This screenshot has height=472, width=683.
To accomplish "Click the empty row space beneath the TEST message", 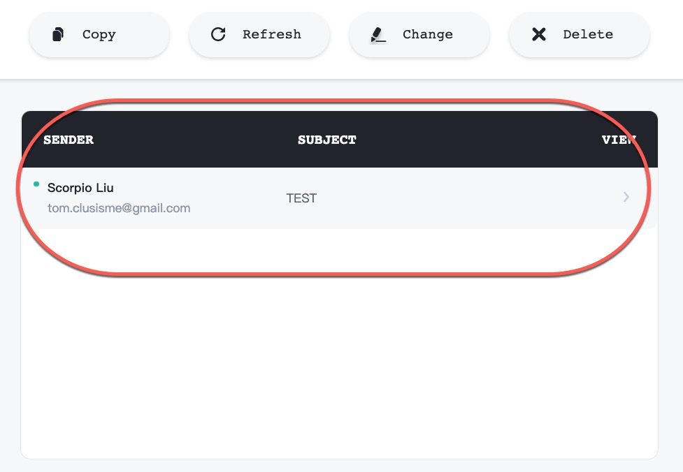I will coord(301,251).
